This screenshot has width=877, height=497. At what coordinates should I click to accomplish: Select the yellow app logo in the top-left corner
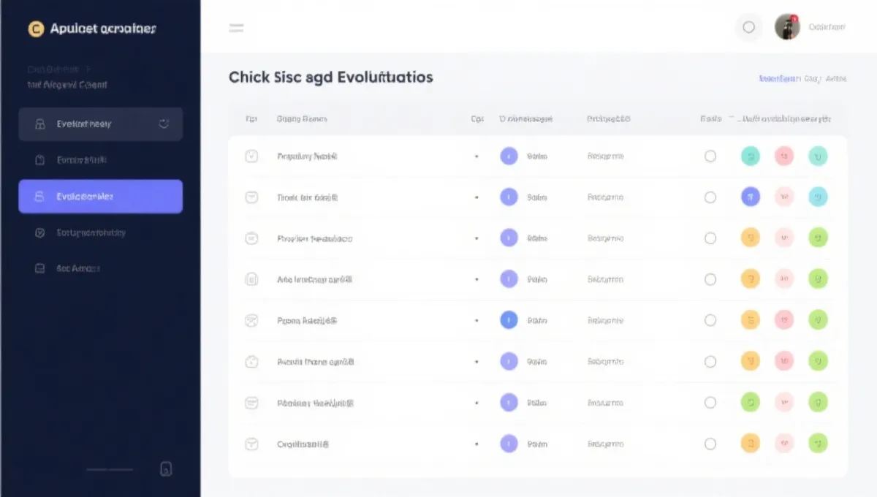coord(34,29)
